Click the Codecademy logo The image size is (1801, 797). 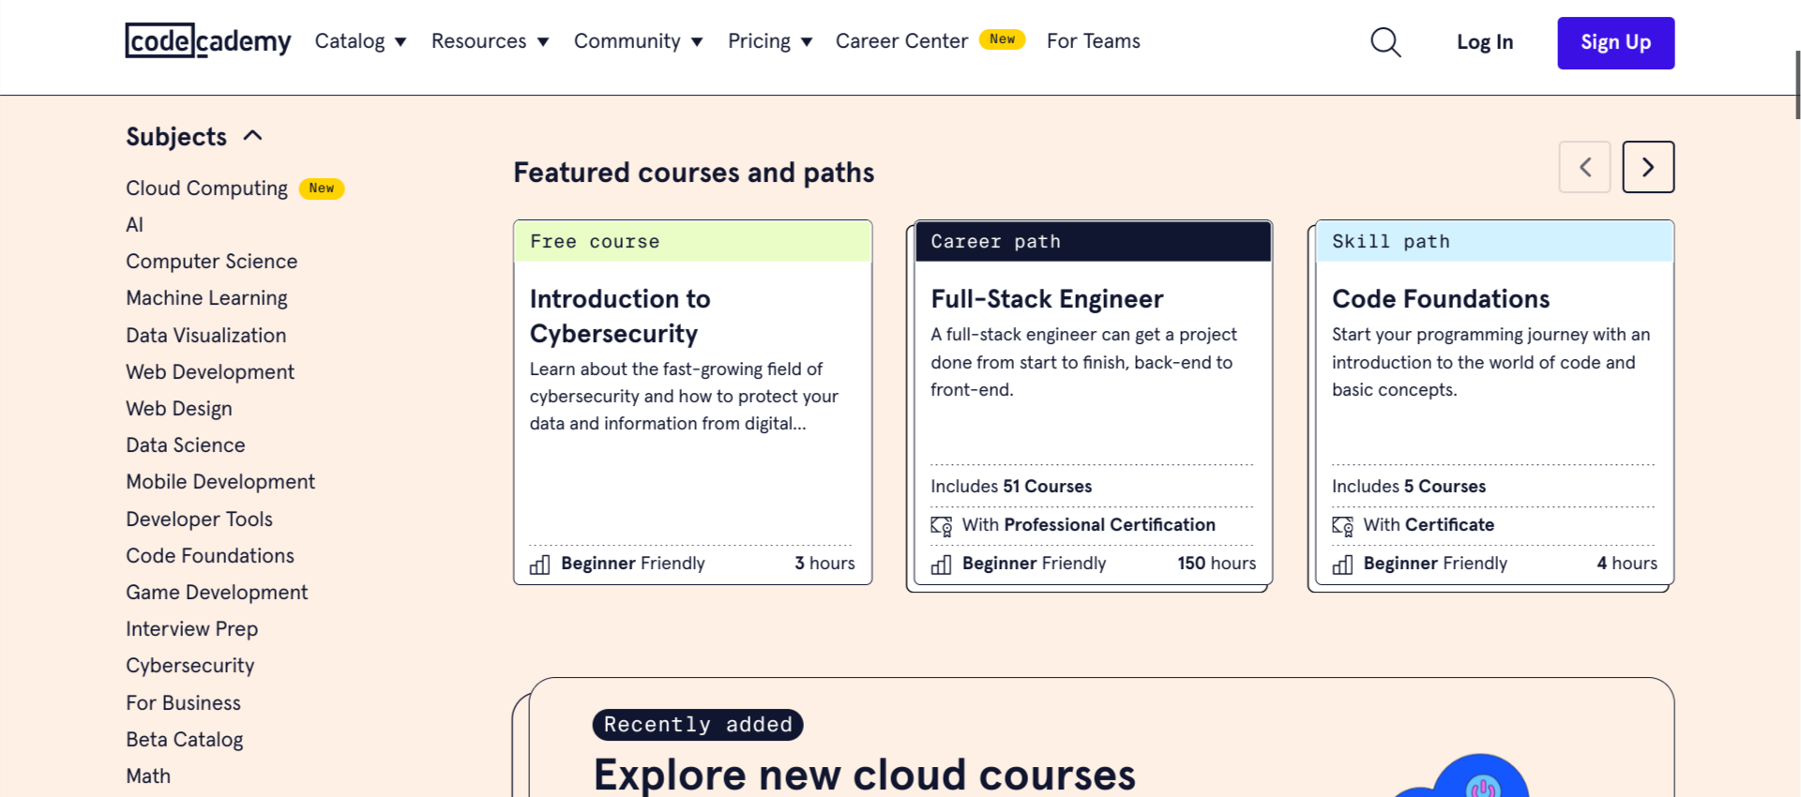coord(208,41)
